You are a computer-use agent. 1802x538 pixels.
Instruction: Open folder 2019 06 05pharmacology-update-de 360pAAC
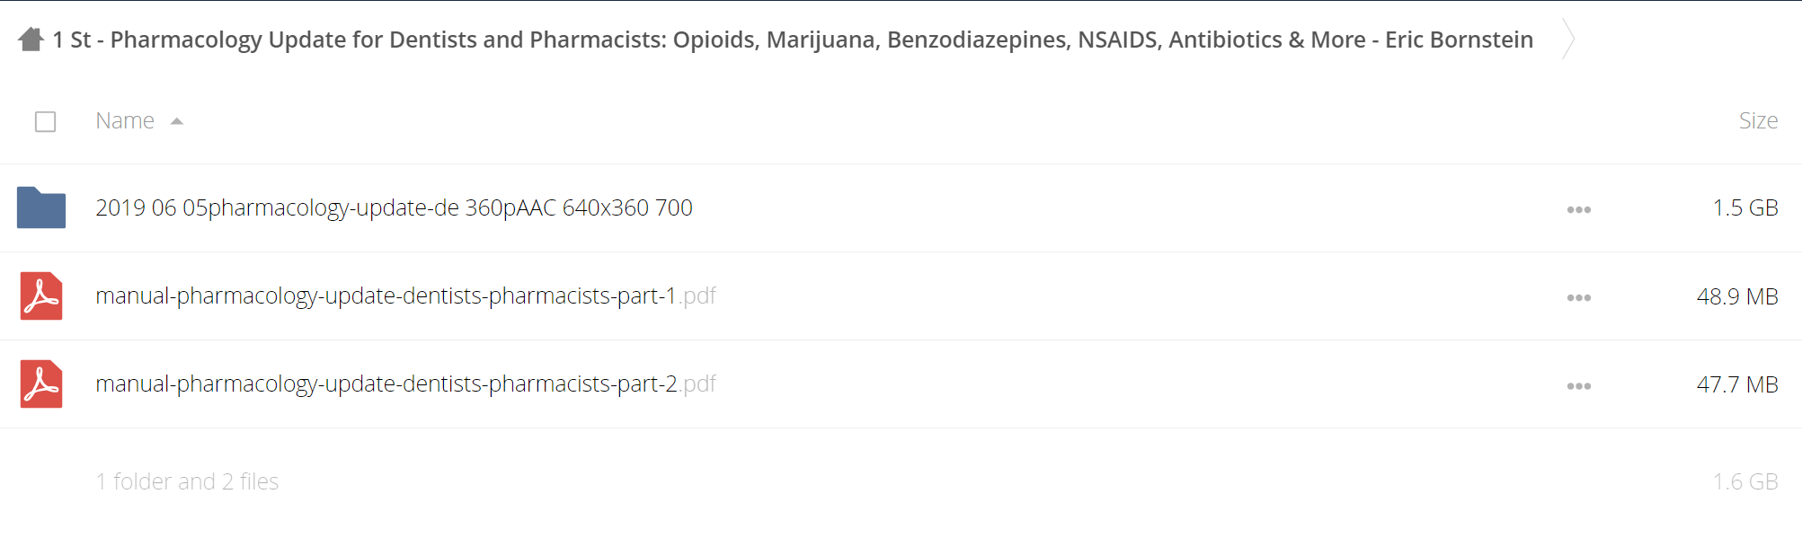[x=394, y=207]
